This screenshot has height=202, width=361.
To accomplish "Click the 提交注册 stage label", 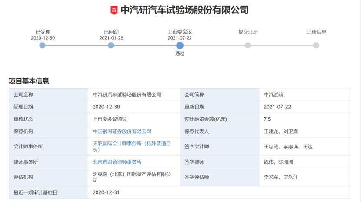I will click(x=248, y=32).
